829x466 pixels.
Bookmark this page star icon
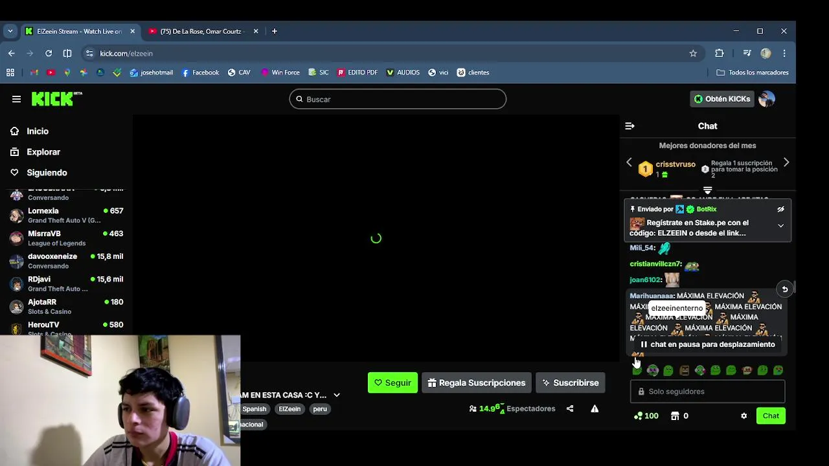[693, 53]
